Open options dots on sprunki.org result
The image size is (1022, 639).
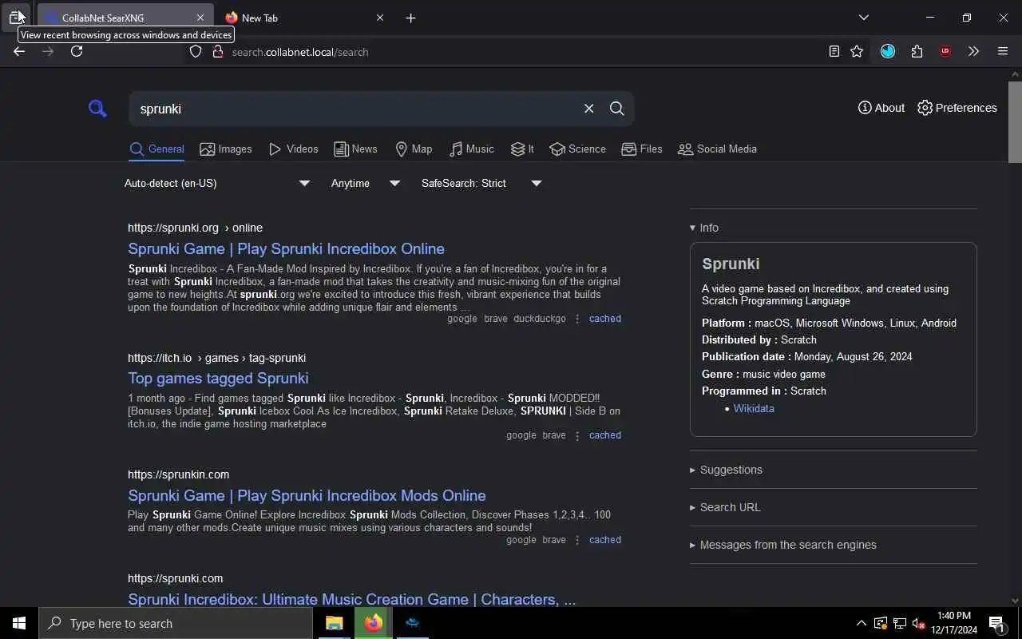click(577, 319)
